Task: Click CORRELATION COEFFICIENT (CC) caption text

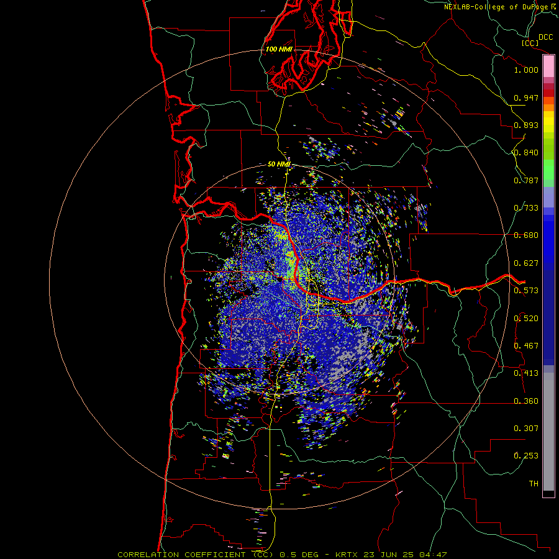Action: (x=196, y=555)
